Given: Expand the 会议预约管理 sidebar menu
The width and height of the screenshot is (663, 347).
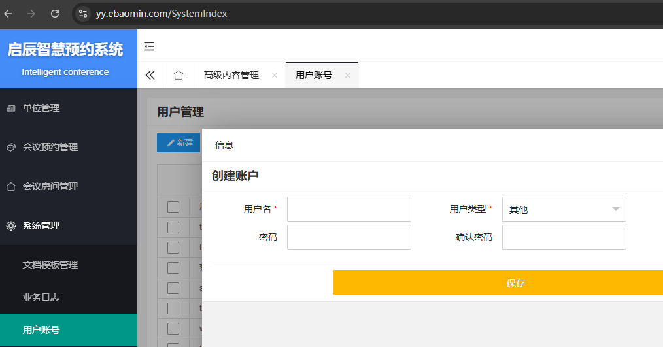Looking at the screenshot, I should 69,147.
